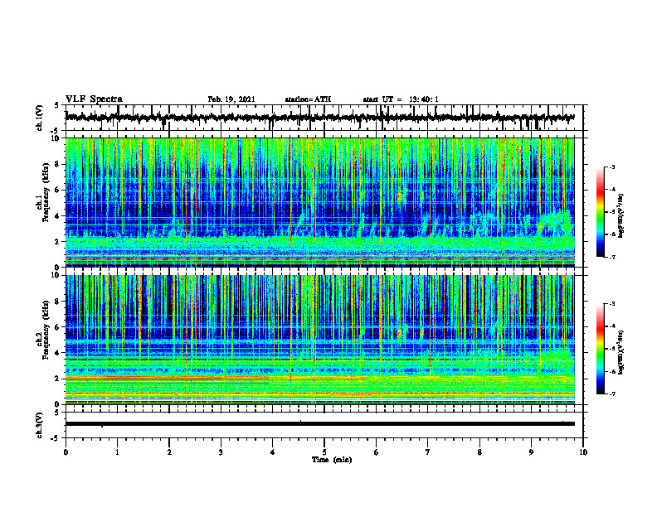The width and height of the screenshot is (657, 507).
Task: Click the "station= ATH" header label
Action: coord(308,99)
